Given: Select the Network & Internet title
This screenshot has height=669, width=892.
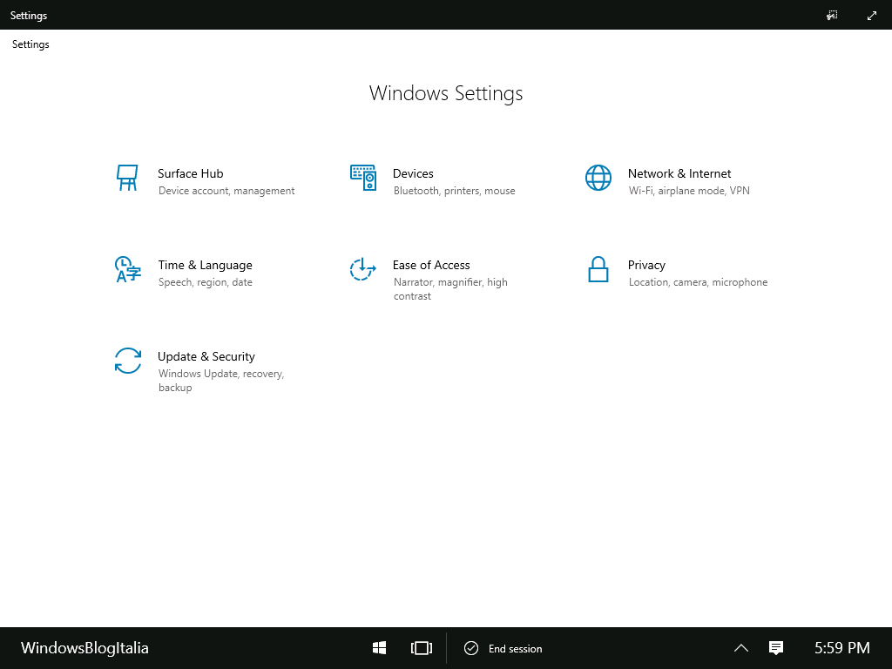Looking at the screenshot, I should [x=679, y=173].
